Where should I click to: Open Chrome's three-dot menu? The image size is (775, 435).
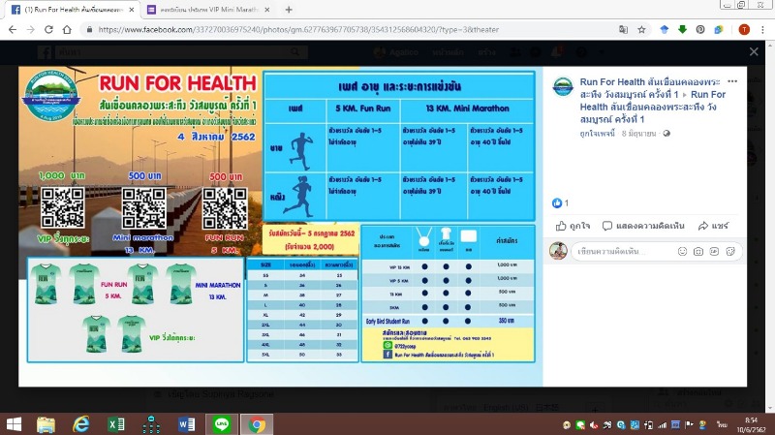(762, 30)
